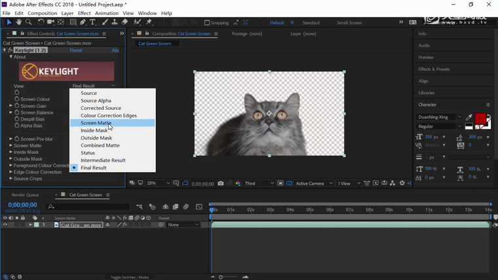Select the Hand tool in the toolbar

pos(19,22)
